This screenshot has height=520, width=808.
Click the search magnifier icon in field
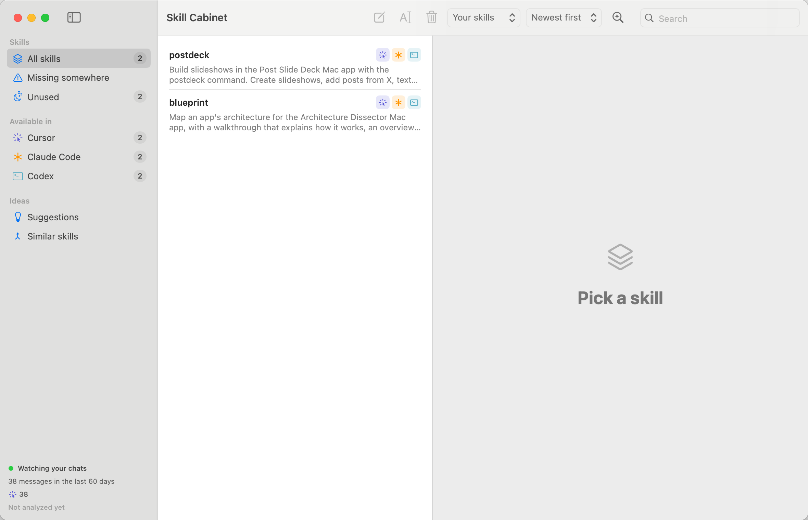(x=649, y=18)
